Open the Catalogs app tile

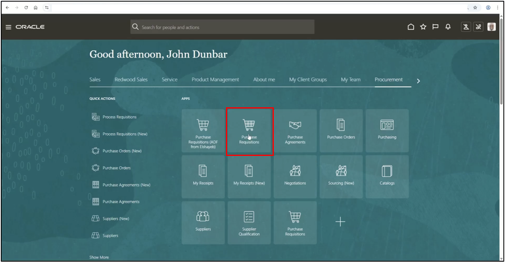pyautogui.click(x=387, y=176)
